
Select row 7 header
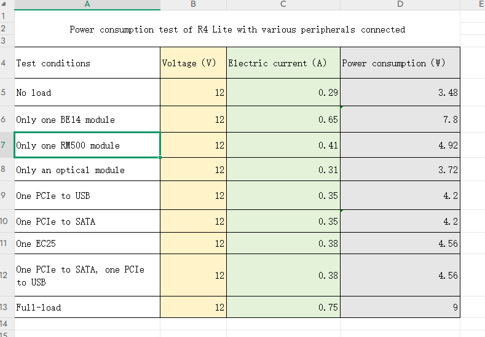(x=7, y=145)
